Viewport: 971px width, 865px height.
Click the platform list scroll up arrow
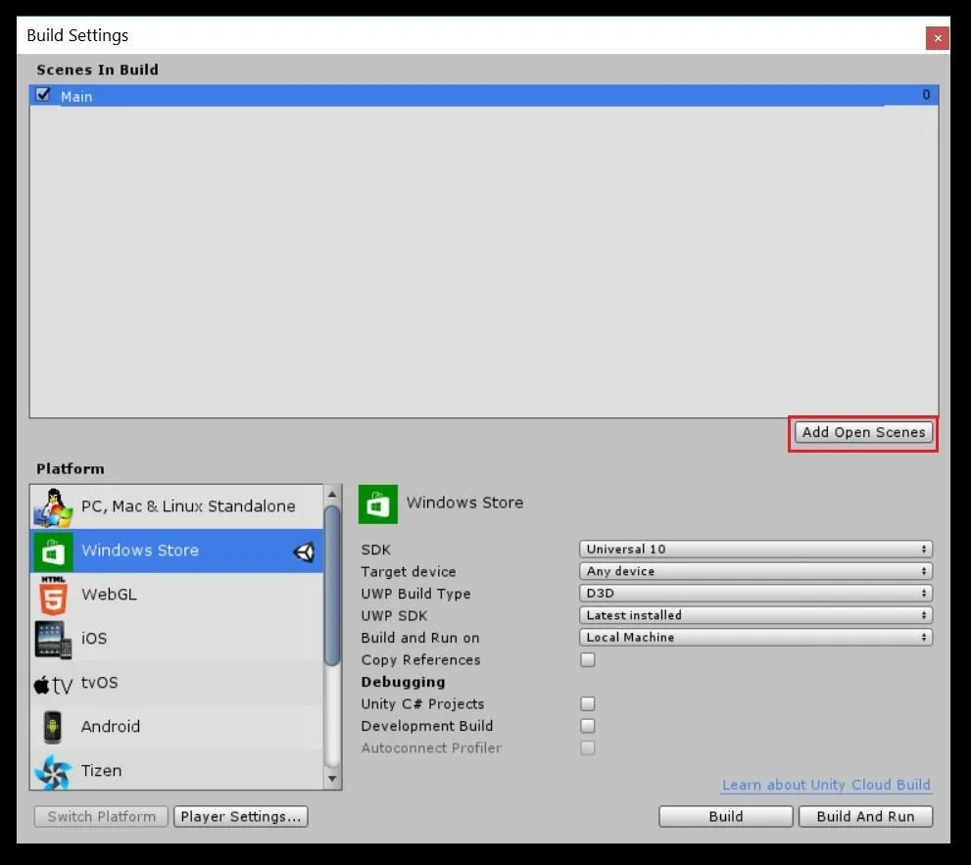(332, 495)
